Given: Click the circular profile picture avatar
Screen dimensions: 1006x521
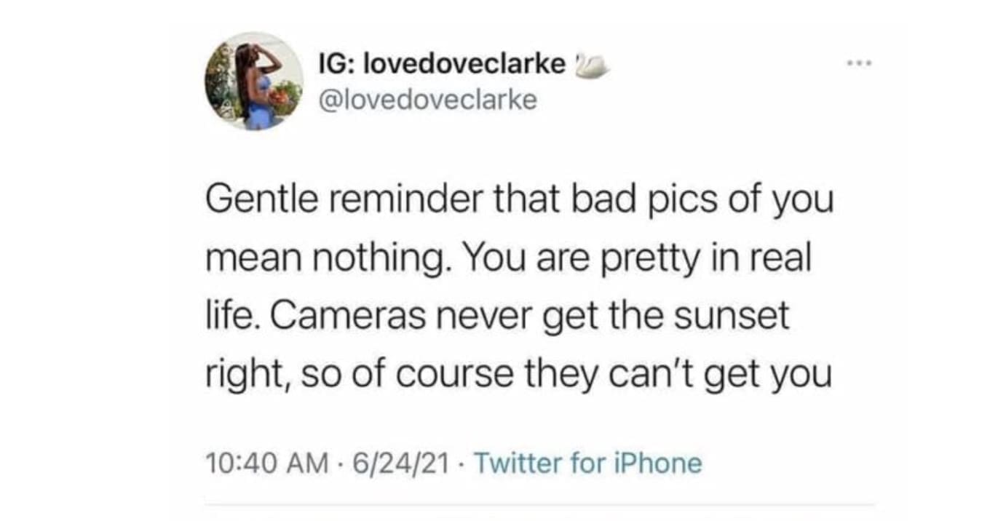Looking at the screenshot, I should [254, 81].
